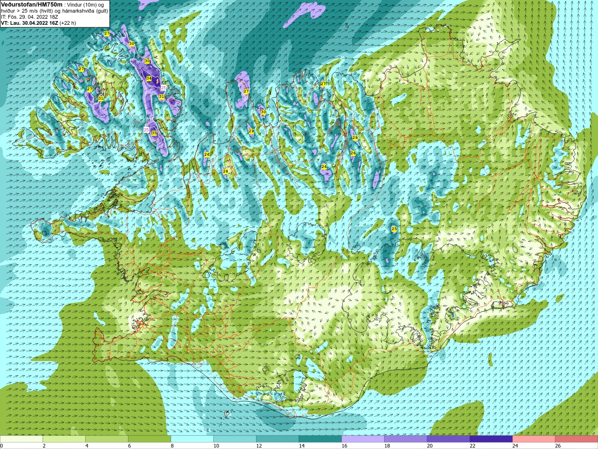Click the legend scale label 24
598x449 pixels.
point(515,446)
